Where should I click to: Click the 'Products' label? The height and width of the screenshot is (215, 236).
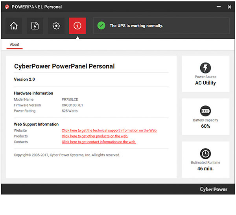pos(21,136)
